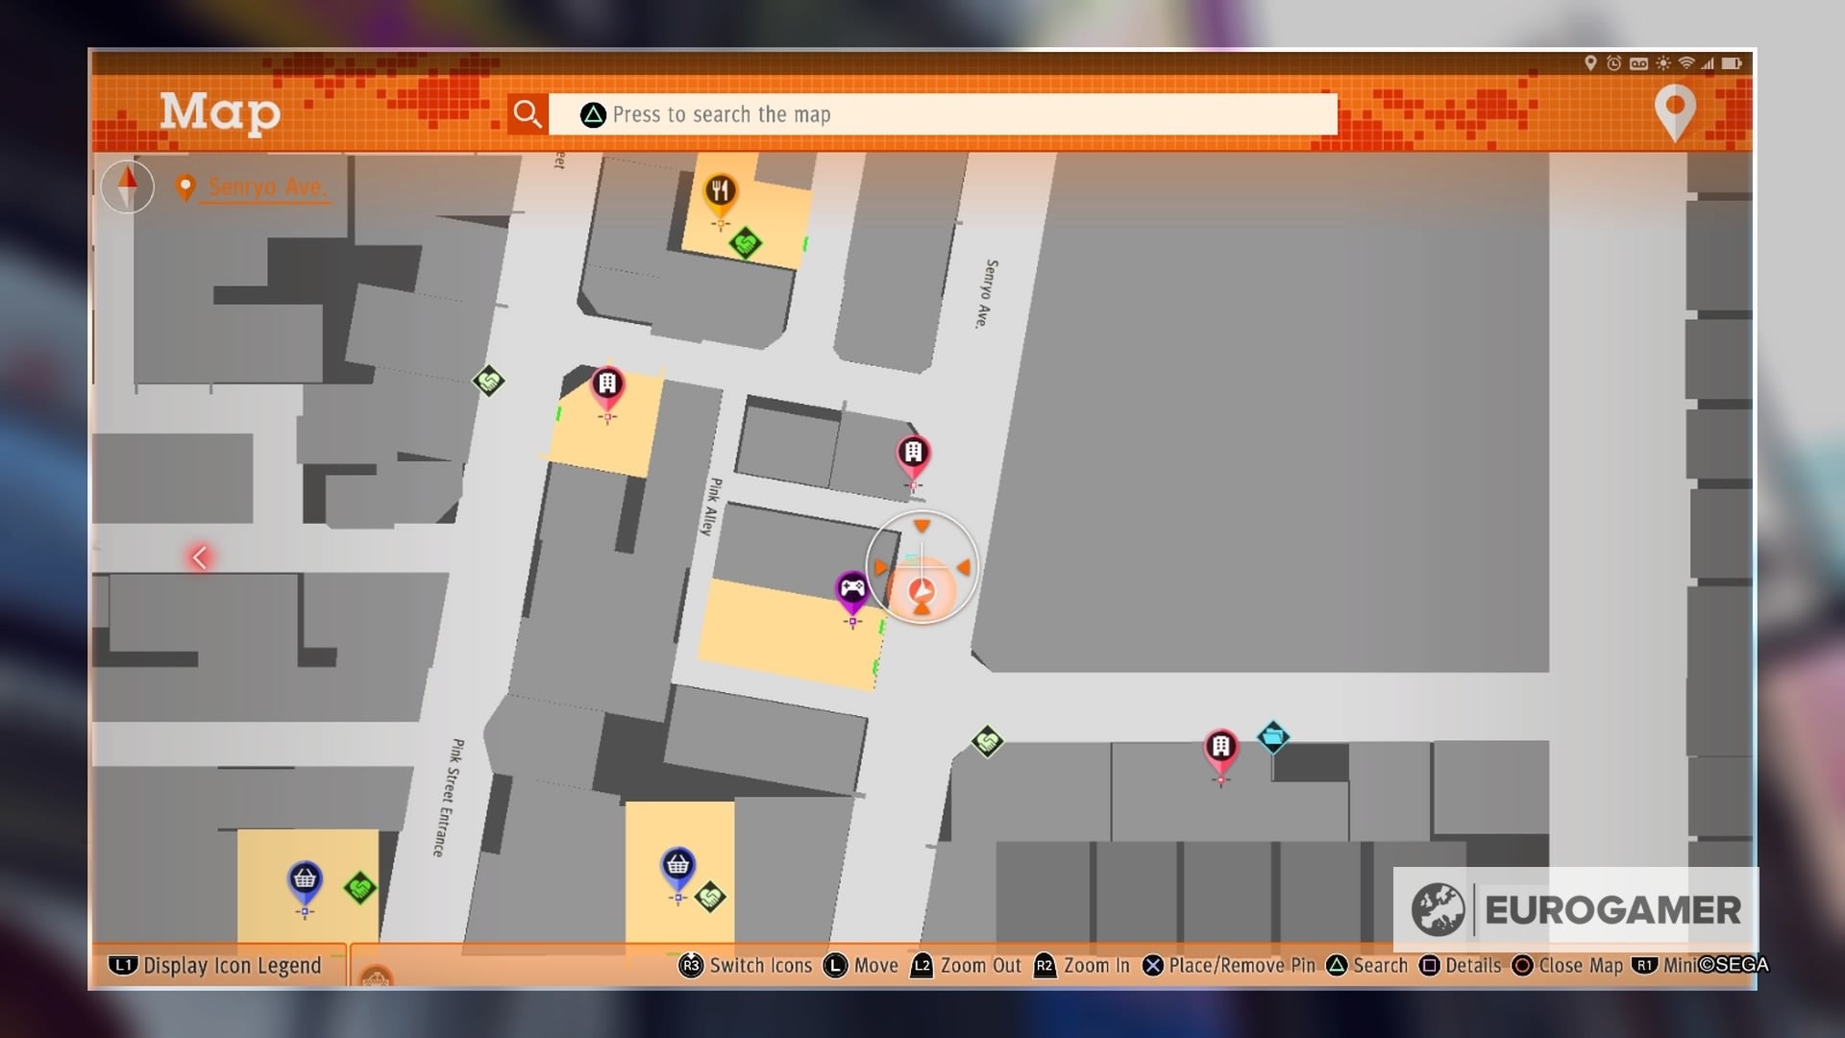
Task: Open Display Icon Legend
Action: (x=215, y=965)
